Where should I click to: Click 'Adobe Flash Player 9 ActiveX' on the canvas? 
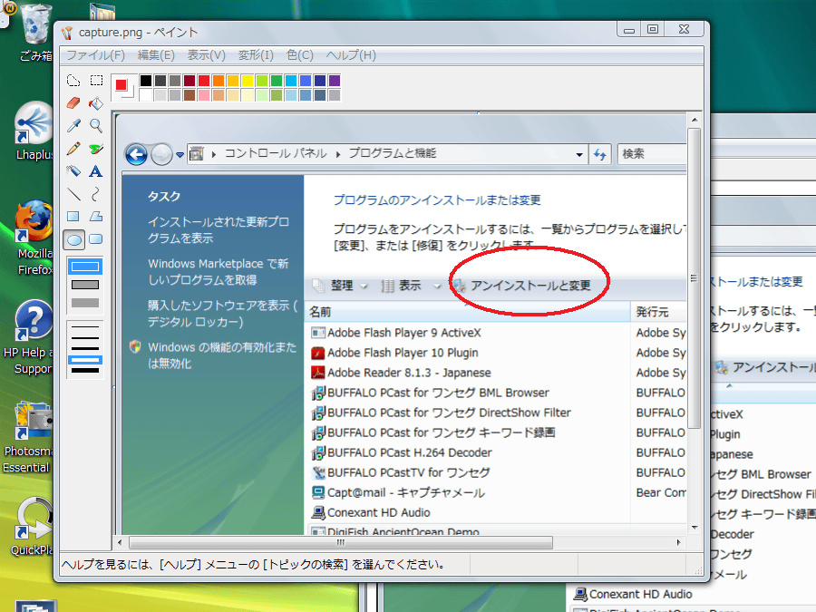pos(403,333)
